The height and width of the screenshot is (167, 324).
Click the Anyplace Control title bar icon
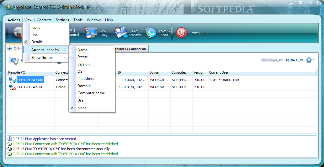pyautogui.click(x=8, y=7)
